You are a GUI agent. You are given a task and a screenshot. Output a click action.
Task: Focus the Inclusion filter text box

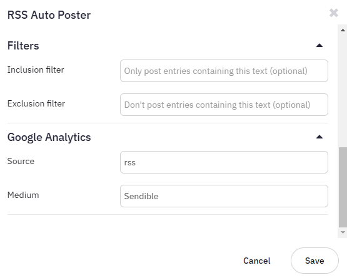tap(224, 71)
